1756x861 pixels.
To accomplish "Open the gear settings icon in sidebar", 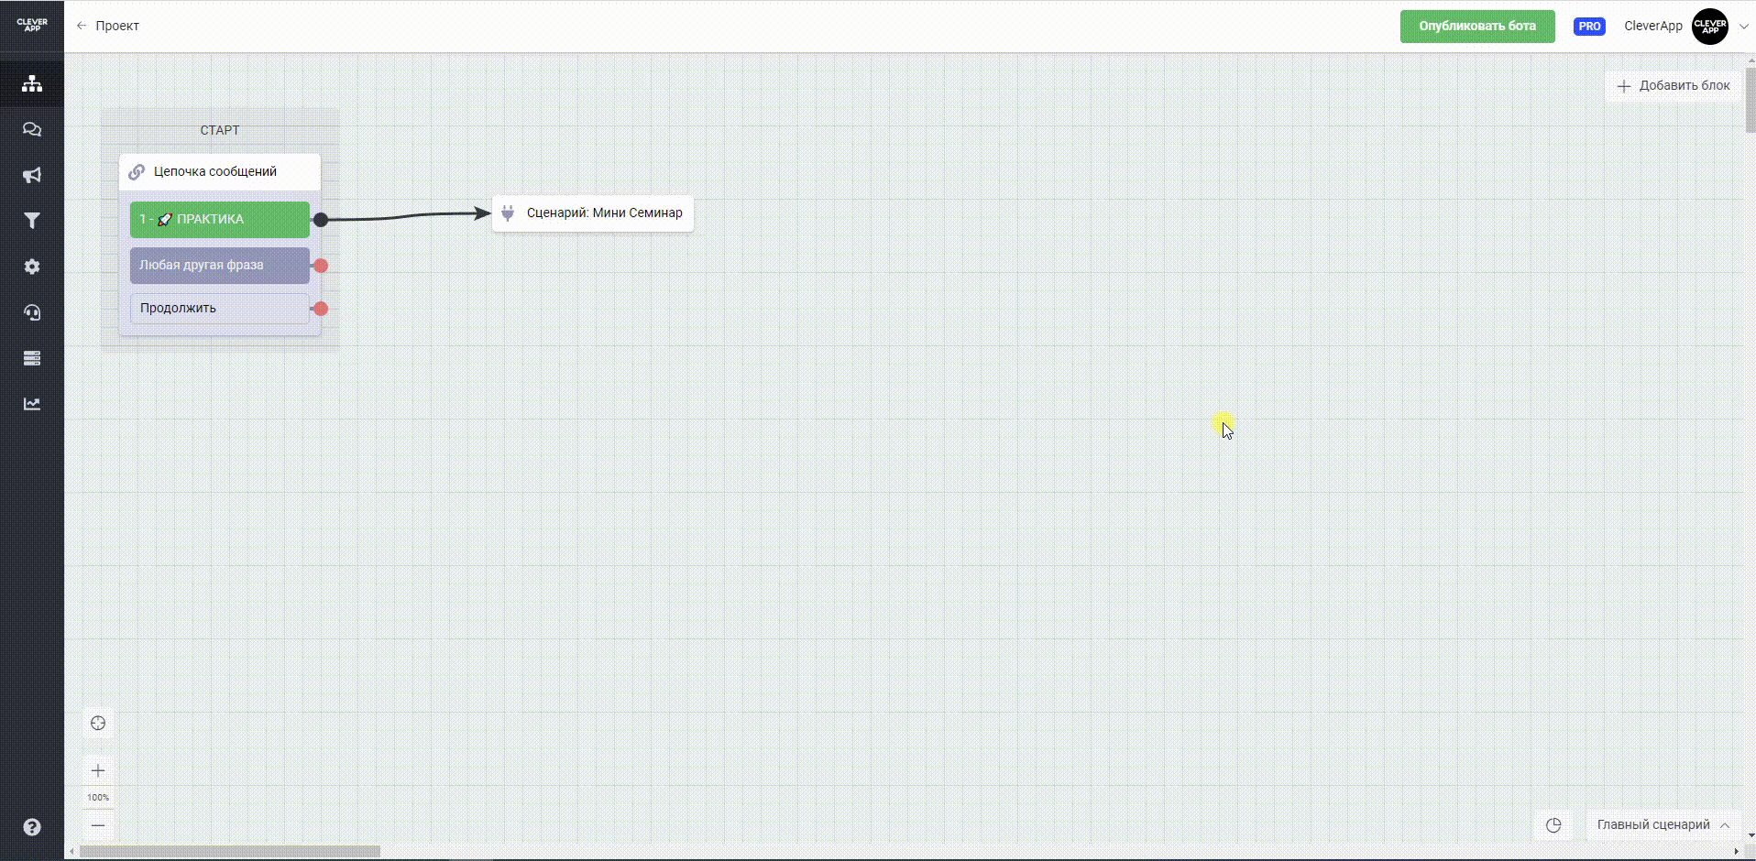I will [32, 267].
